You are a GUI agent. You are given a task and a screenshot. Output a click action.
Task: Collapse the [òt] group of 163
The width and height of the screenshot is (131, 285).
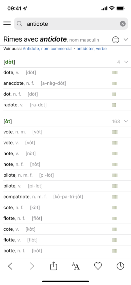(126, 121)
